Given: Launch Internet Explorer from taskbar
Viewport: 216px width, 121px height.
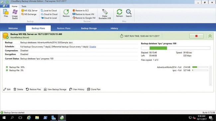Looking at the screenshot, I should [x=29, y=118].
